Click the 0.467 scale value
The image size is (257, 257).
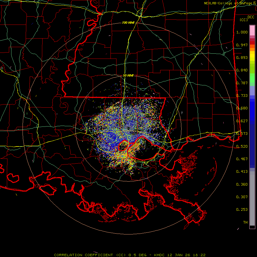click(x=242, y=159)
